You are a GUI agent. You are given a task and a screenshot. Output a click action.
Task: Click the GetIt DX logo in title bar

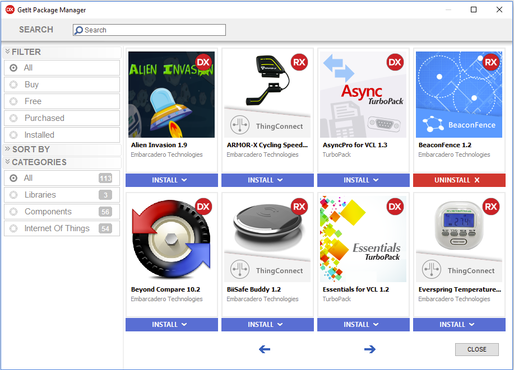10,10
